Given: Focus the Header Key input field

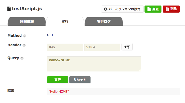Looking at the screenshot, I should click(65, 47).
